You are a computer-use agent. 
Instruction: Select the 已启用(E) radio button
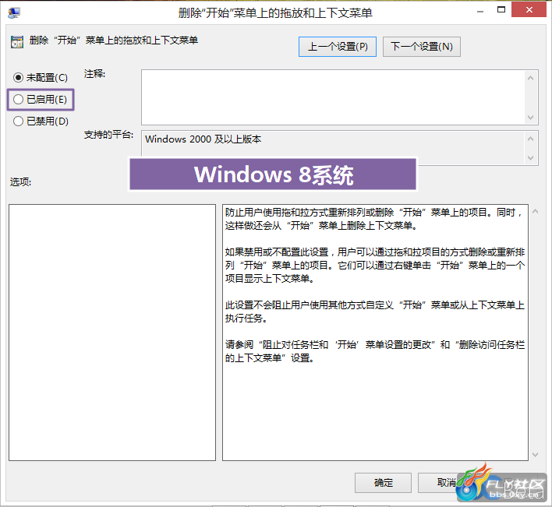(40, 100)
